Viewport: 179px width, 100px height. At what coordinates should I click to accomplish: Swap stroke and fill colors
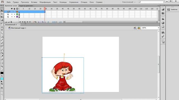pyautogui.click(x=2, y=84)
